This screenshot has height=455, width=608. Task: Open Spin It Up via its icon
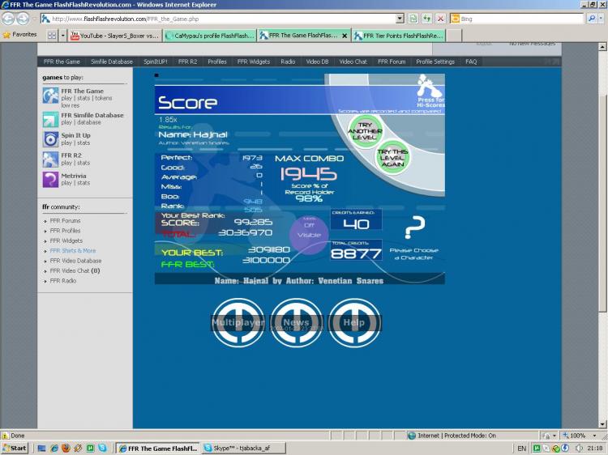pos(50,139)
